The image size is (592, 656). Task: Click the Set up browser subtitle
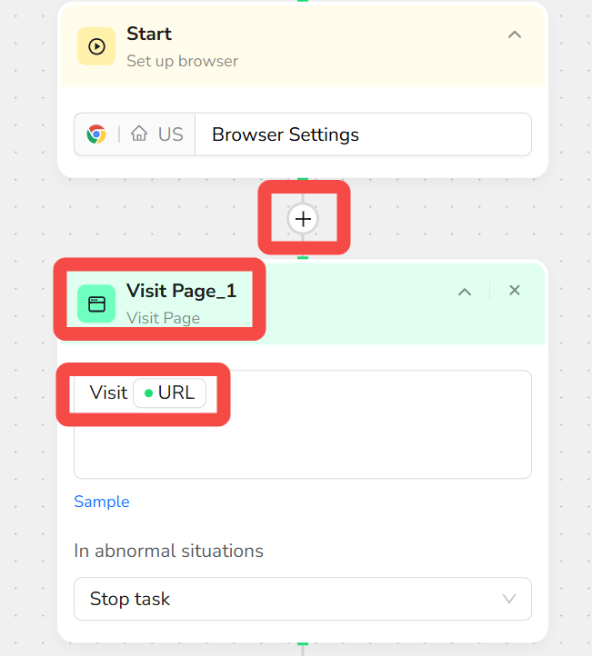(x=183, y=61)
